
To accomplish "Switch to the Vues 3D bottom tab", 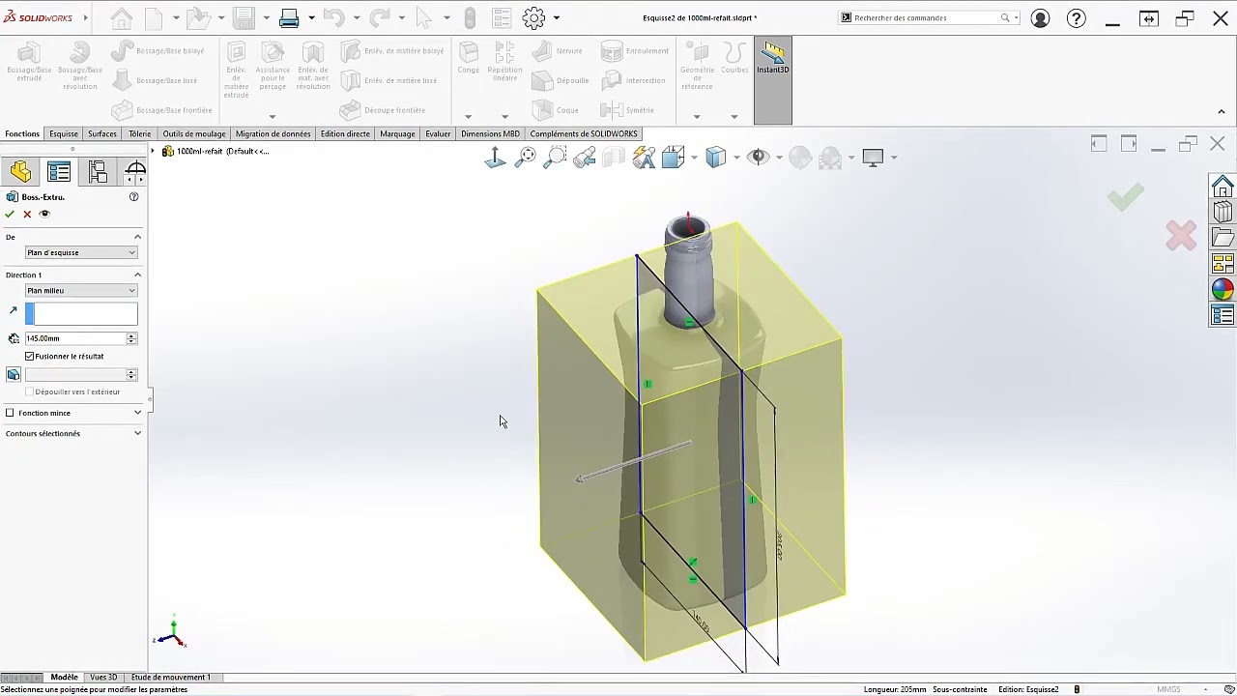I will pos(103,677).
